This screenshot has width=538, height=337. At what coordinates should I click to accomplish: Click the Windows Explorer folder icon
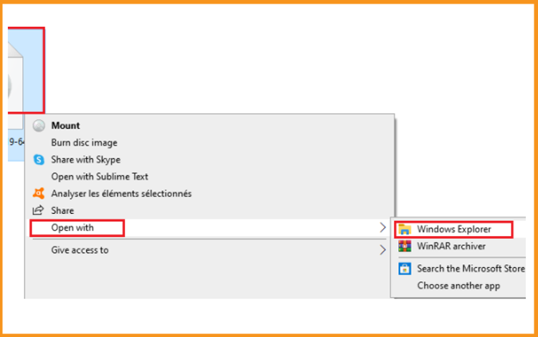405,229
